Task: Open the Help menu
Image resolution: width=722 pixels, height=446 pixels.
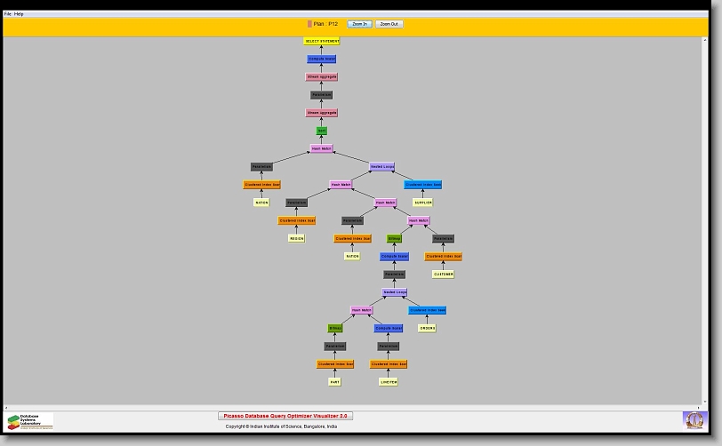Action: point(20,14)
